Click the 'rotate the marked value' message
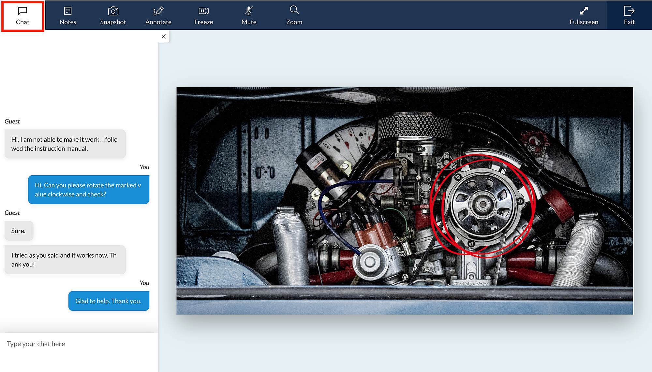This screenshot has height=372, width=652. 88,190
